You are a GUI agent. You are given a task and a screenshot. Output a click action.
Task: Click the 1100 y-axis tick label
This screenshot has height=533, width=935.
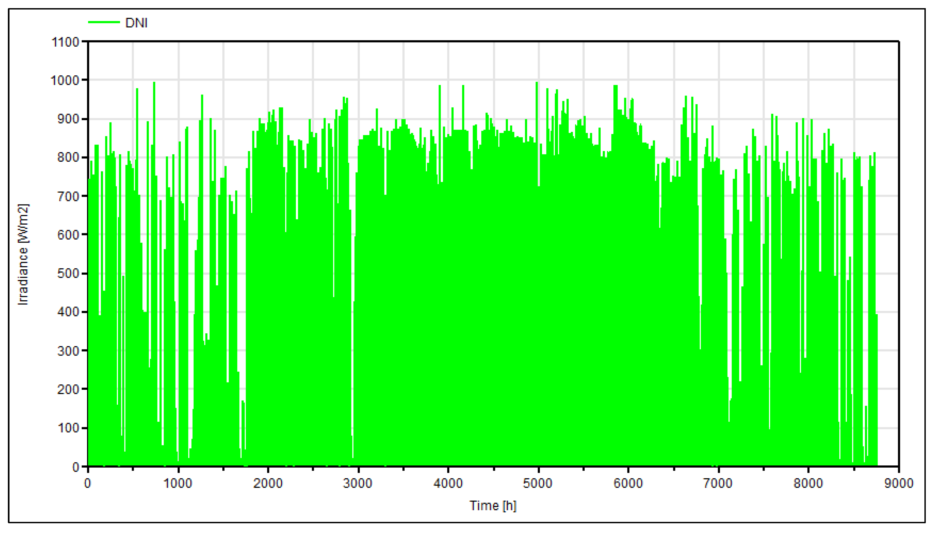65,42
